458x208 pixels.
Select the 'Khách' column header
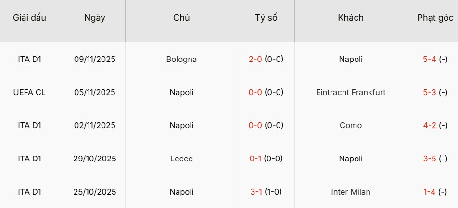coord(351,18)
